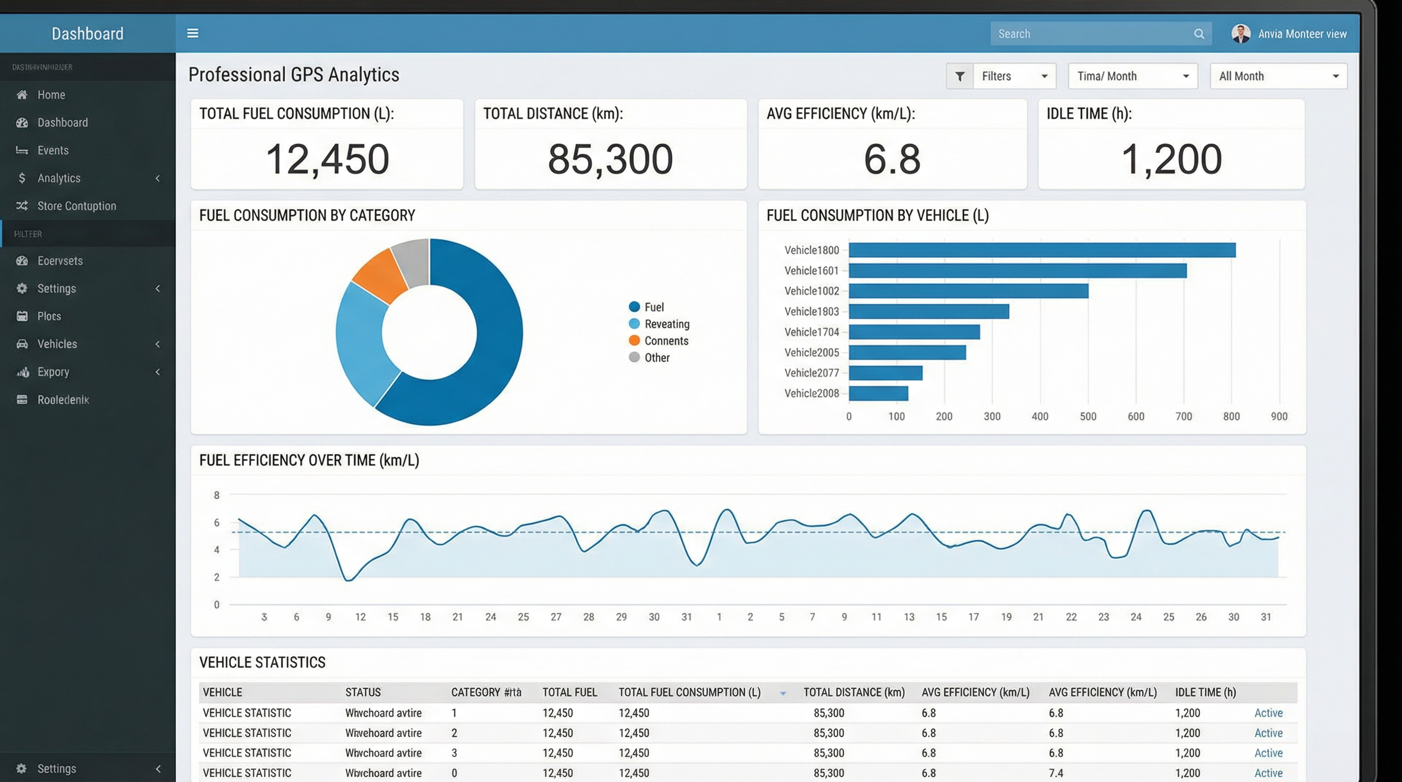
Task: Toggle the Fuel legend series
Action: pos(654,306)
